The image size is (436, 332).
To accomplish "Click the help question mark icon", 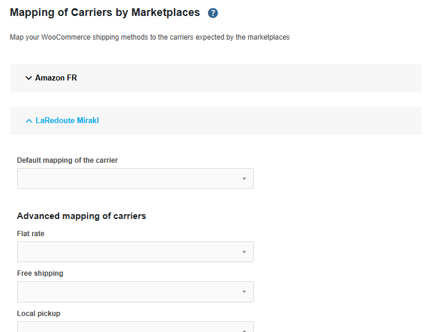I will click(x=213, y=13).
